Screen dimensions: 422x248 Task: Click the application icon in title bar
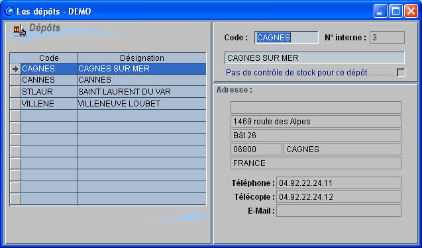[x=9, y=11]
